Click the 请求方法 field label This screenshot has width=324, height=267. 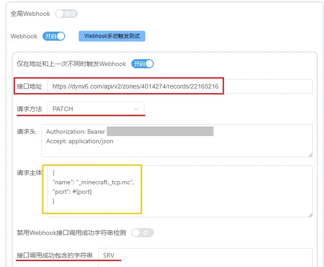[29, 109]
